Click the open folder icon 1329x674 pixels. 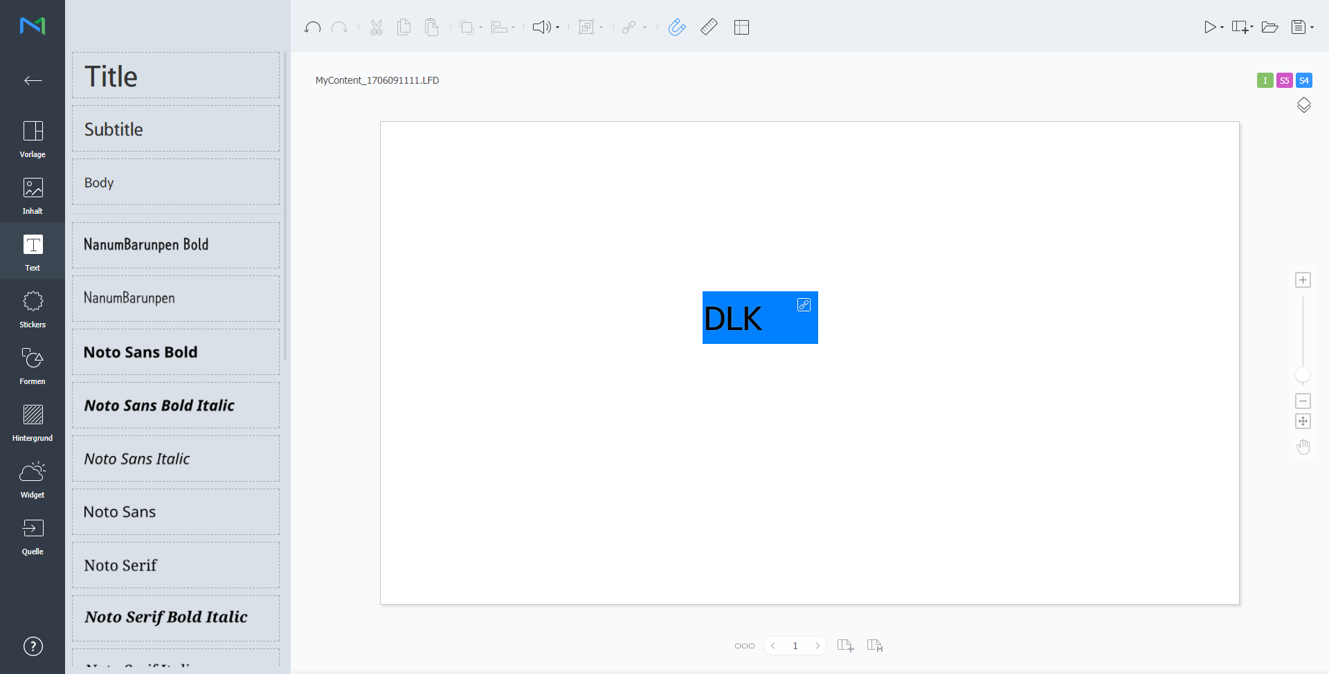click(1269, 27)
